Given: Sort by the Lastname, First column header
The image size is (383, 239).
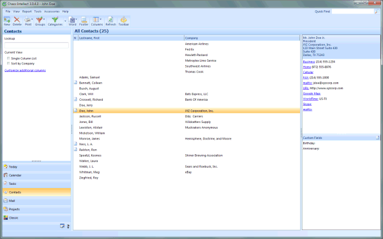Looking at the screenshot, I should [x=131, y=38].
